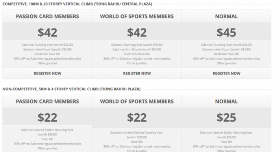Click the $22 non-competitive World of Sports price
274x152 pixels.
pyautogui.click(x=137, y=118)
